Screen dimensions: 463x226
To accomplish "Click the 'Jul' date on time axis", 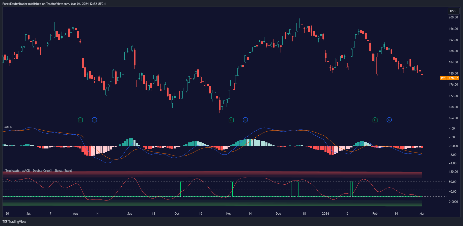I will point(29,214).
